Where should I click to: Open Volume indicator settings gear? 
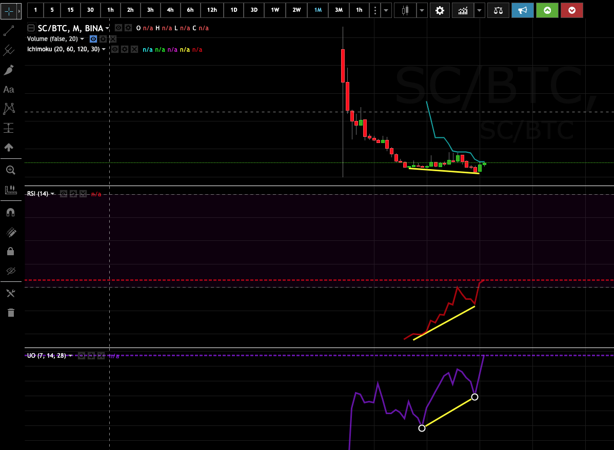[103, 39]
